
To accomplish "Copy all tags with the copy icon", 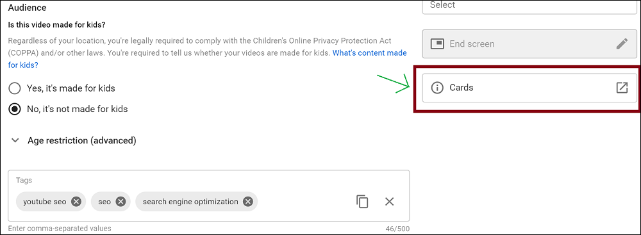I will (362, 202).
